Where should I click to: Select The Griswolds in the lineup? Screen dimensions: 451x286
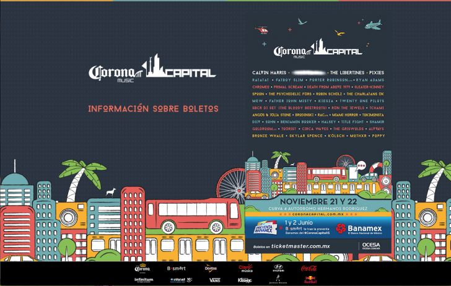[x=348, y=129]
